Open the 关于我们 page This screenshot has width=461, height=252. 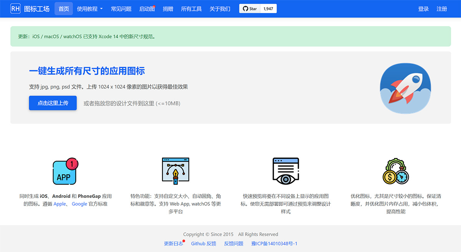point(220,8)
